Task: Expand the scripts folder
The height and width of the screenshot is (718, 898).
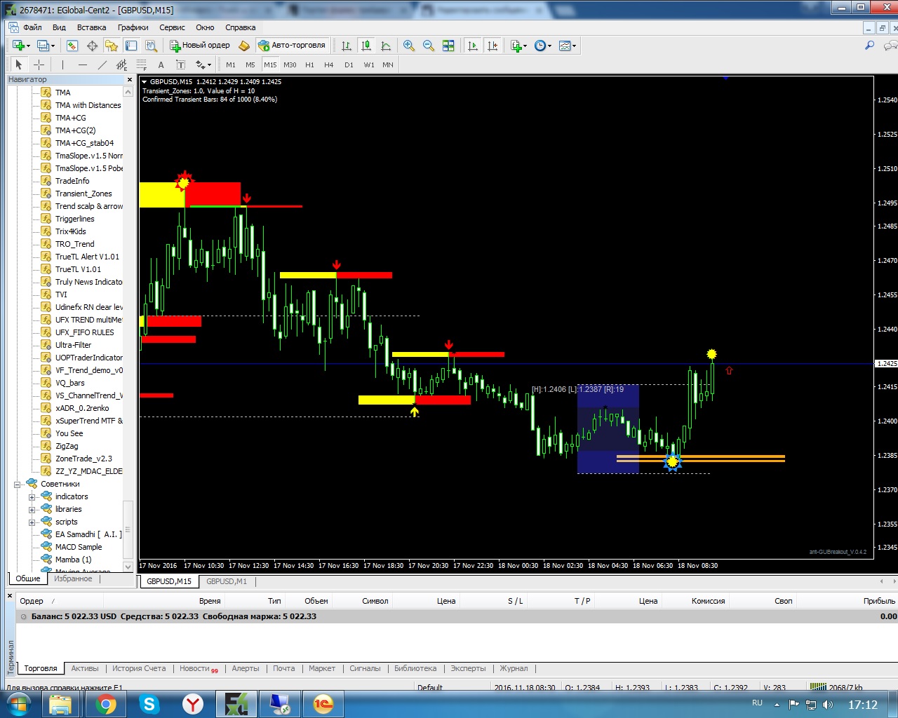Action: coord(32,522)
